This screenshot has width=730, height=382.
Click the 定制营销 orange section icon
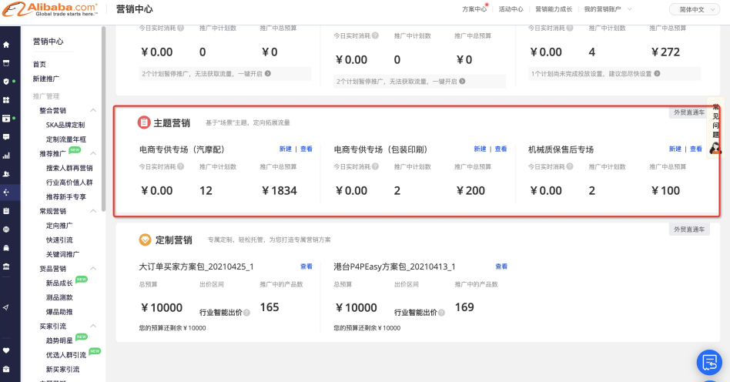(144, 240)
